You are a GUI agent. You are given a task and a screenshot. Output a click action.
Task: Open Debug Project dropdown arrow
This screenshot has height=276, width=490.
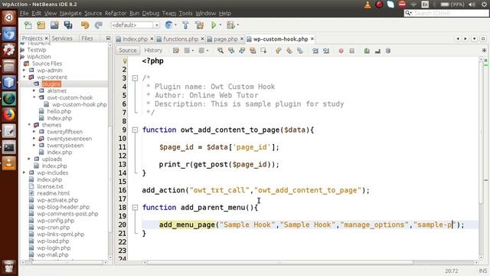(238, 25)
